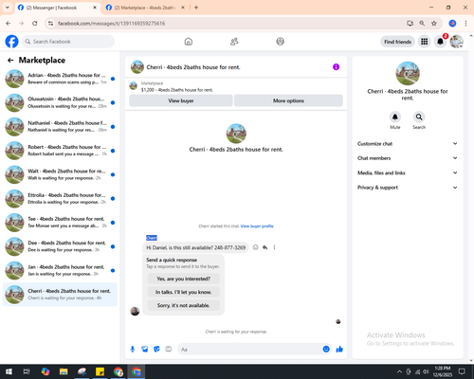
Task: Reload the page with browser refresh icon
Action: (x=35, y=24)
